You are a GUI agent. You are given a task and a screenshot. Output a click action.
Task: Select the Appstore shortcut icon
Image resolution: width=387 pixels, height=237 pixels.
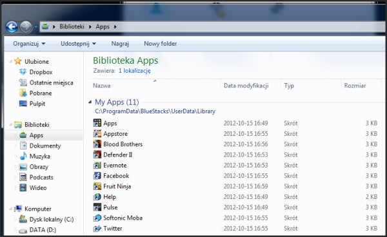(x=97, y=133)
